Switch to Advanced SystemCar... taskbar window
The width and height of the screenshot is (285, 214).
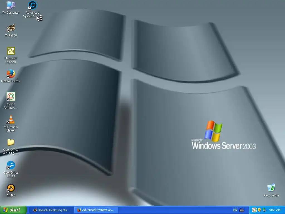coord(96,210)
